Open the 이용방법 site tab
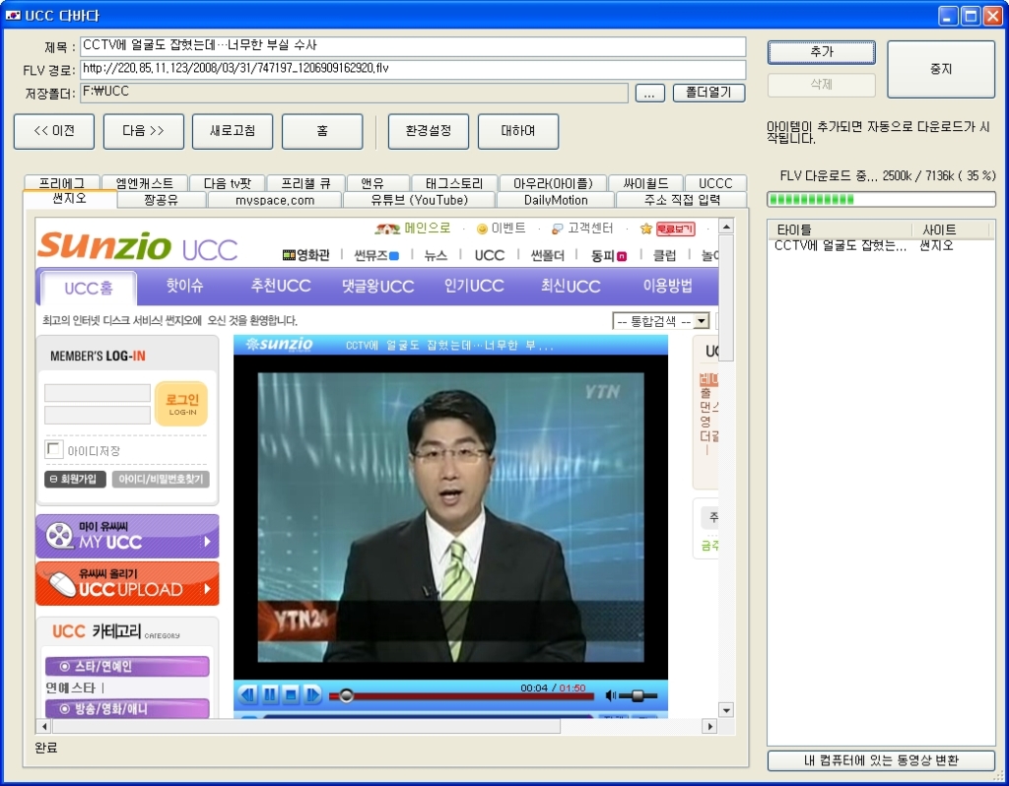The width and height of the screenshot is (1009, 786). (667, 286)
